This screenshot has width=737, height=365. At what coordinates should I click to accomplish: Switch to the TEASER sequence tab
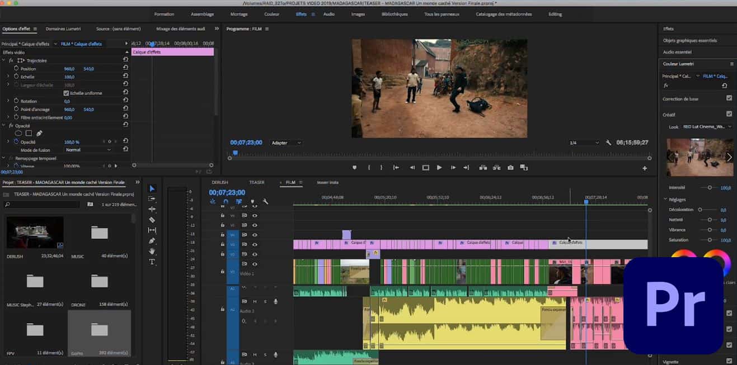(257, 182)
